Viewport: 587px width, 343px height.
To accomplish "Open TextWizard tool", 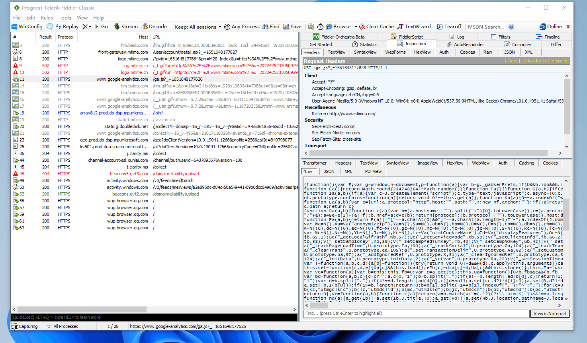I will coord(414,27).
